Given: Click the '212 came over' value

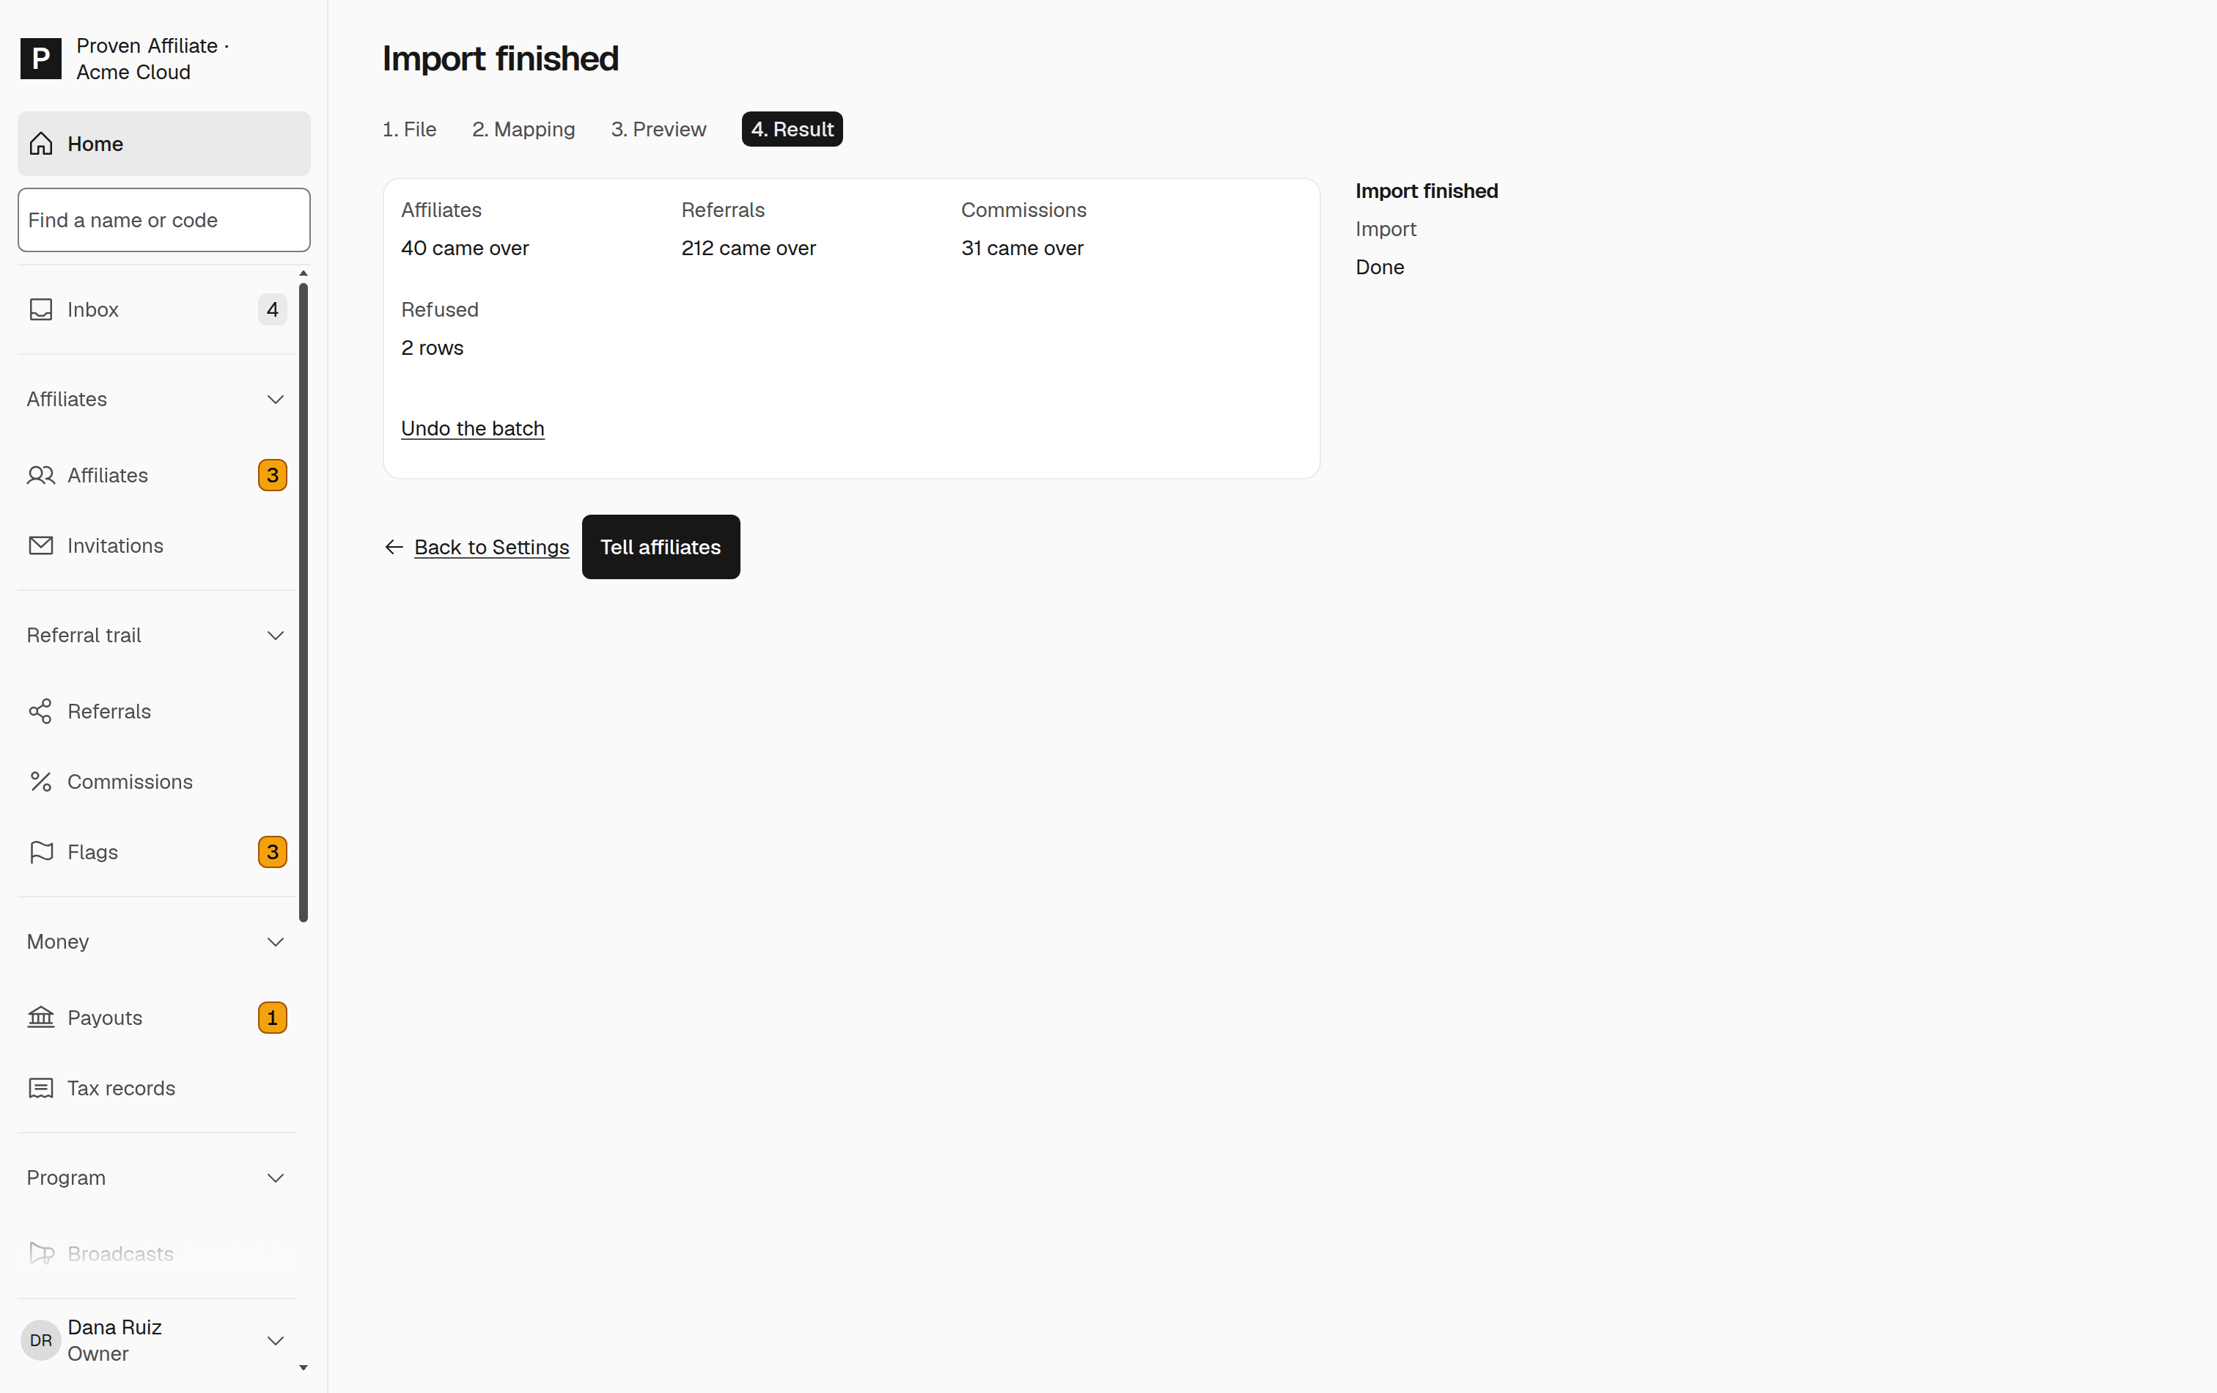Looking at the screenshot, I should pos(749,248).
